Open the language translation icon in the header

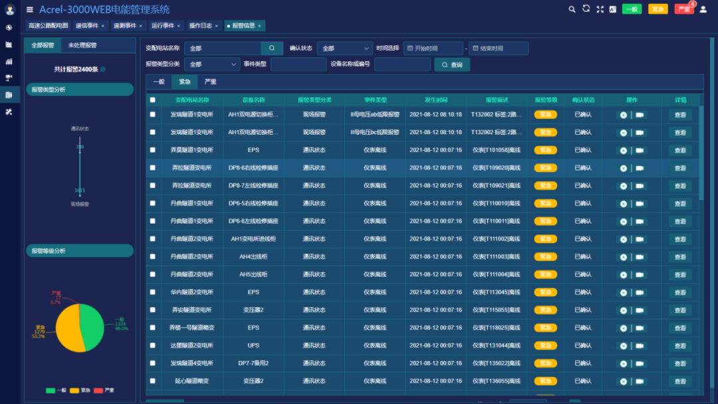pyautogui.click(x=614, y=9)
